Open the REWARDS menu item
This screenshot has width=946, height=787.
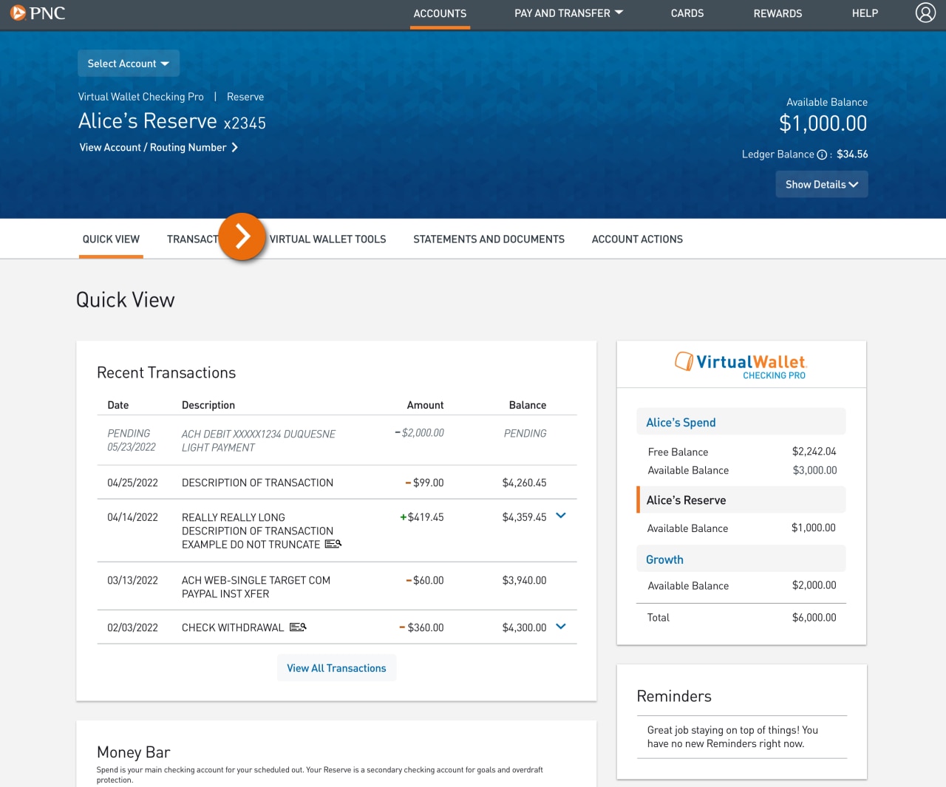(777, 13)
